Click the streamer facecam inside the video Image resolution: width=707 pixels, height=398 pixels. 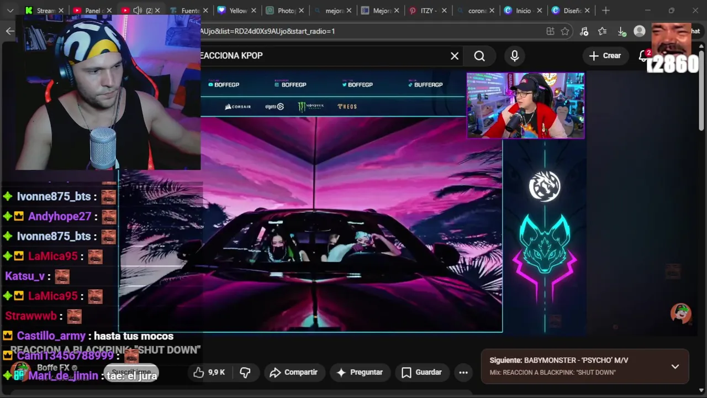[x=525, y=106]
